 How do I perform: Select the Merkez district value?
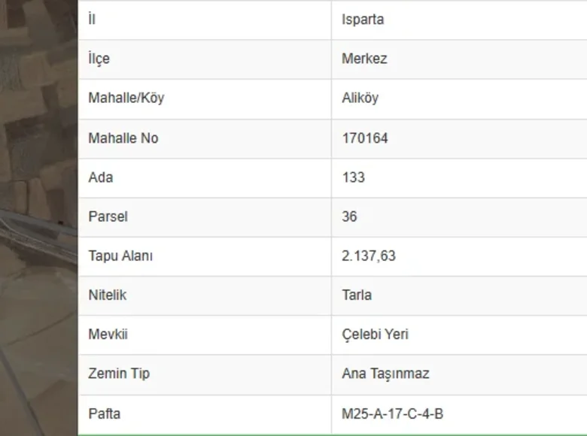tap(364, 59)
